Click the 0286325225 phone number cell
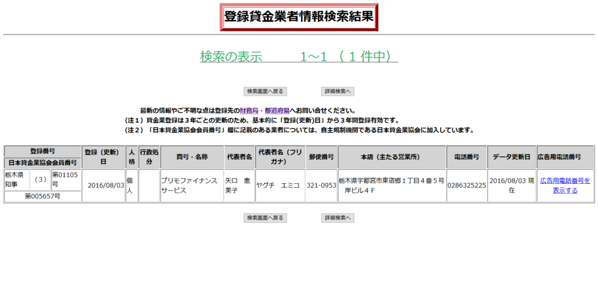598x283 pixels. [x=467, y=186]
